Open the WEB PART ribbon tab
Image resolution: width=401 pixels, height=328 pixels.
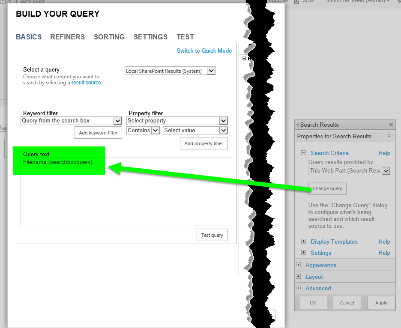click(x=33, y=2)
